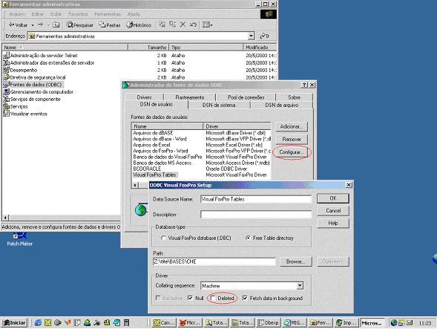Viewport: 437px width, 329px height.
Task: Open the Ajuda menu
Action: tap(134, 14)
